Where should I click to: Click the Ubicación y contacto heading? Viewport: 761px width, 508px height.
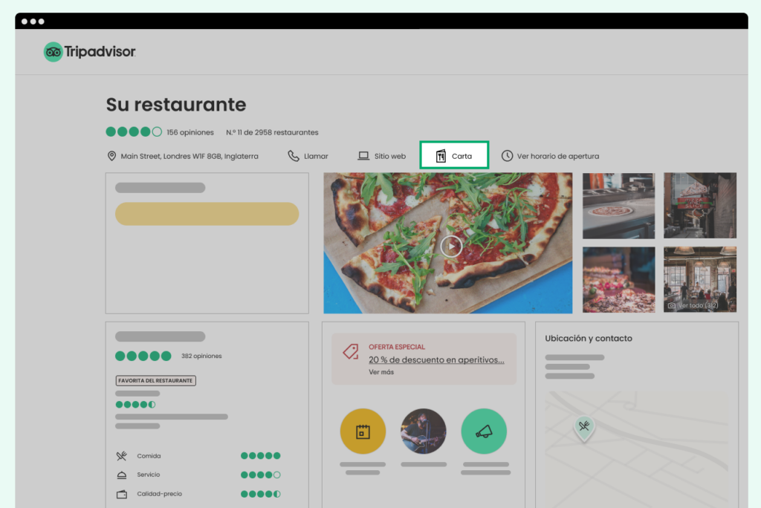589,338
